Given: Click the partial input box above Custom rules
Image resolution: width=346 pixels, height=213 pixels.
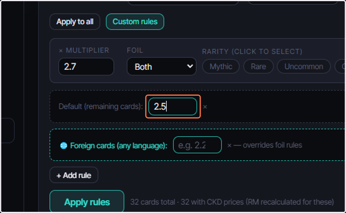Looking at the screenshot, I should (x=183, y=2).
